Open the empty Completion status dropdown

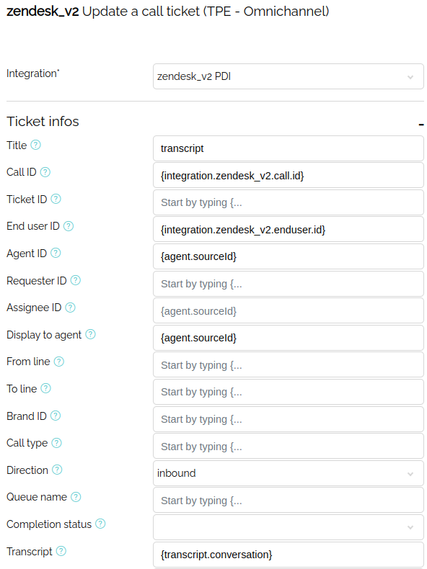[289, 527]
